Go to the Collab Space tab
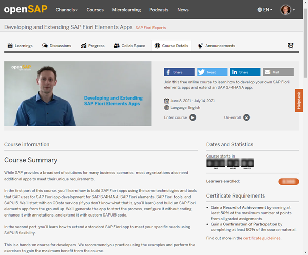The height and width of the screenshot is (255, 308). point(129,46)
